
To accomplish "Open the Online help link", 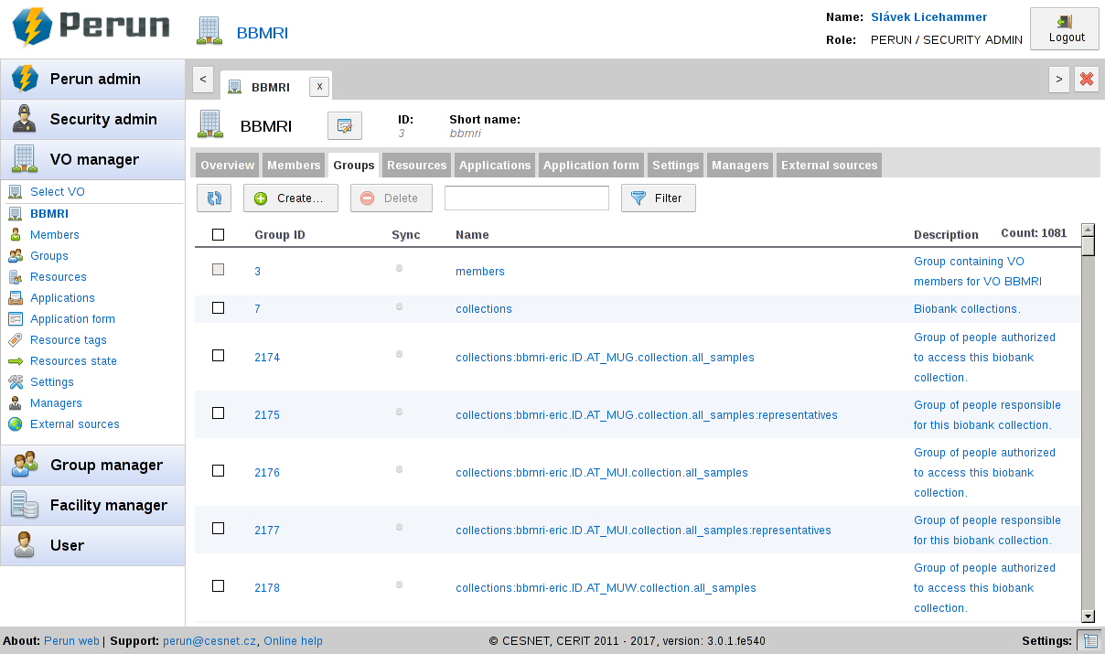I will pyautogui.click(x=293, y=641).
